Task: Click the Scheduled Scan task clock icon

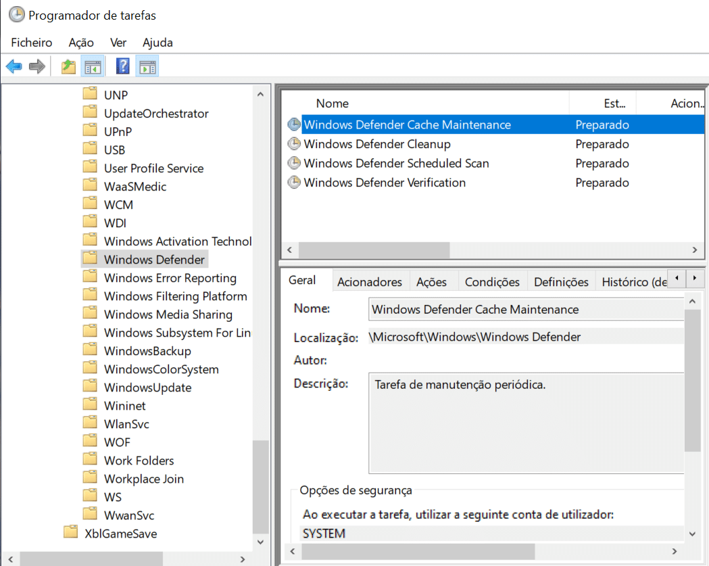Action: coord(295,163)
